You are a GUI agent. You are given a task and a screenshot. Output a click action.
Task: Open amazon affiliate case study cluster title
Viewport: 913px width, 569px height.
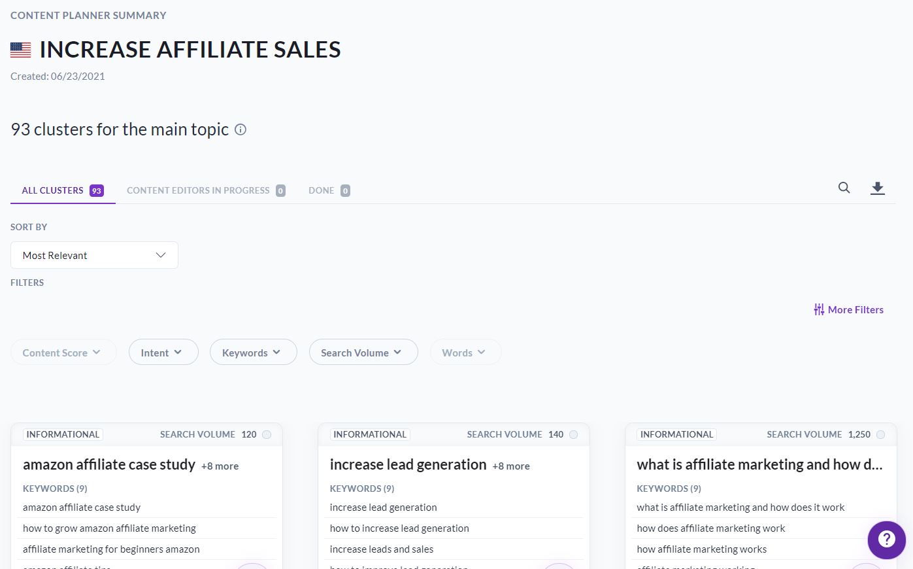[109, 464]
